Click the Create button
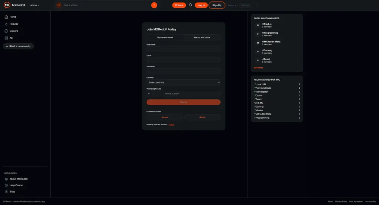 (x=179, y=5)
